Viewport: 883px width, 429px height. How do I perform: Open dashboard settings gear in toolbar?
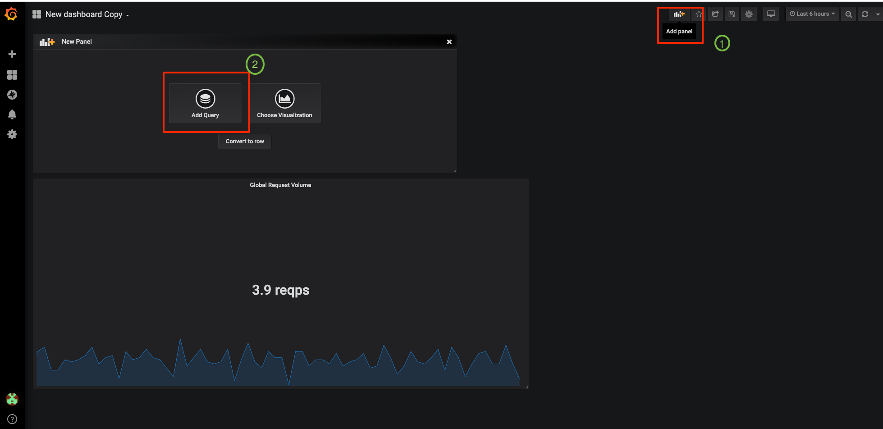tap(749, 14)
